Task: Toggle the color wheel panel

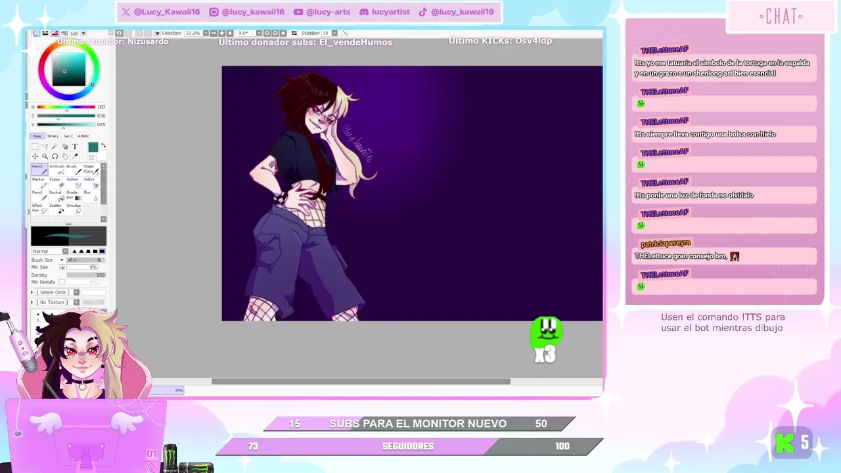Action: pos(35,33)
